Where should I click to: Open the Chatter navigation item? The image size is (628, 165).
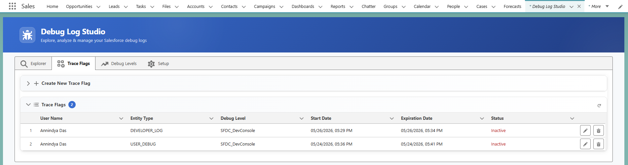[369, 6]
